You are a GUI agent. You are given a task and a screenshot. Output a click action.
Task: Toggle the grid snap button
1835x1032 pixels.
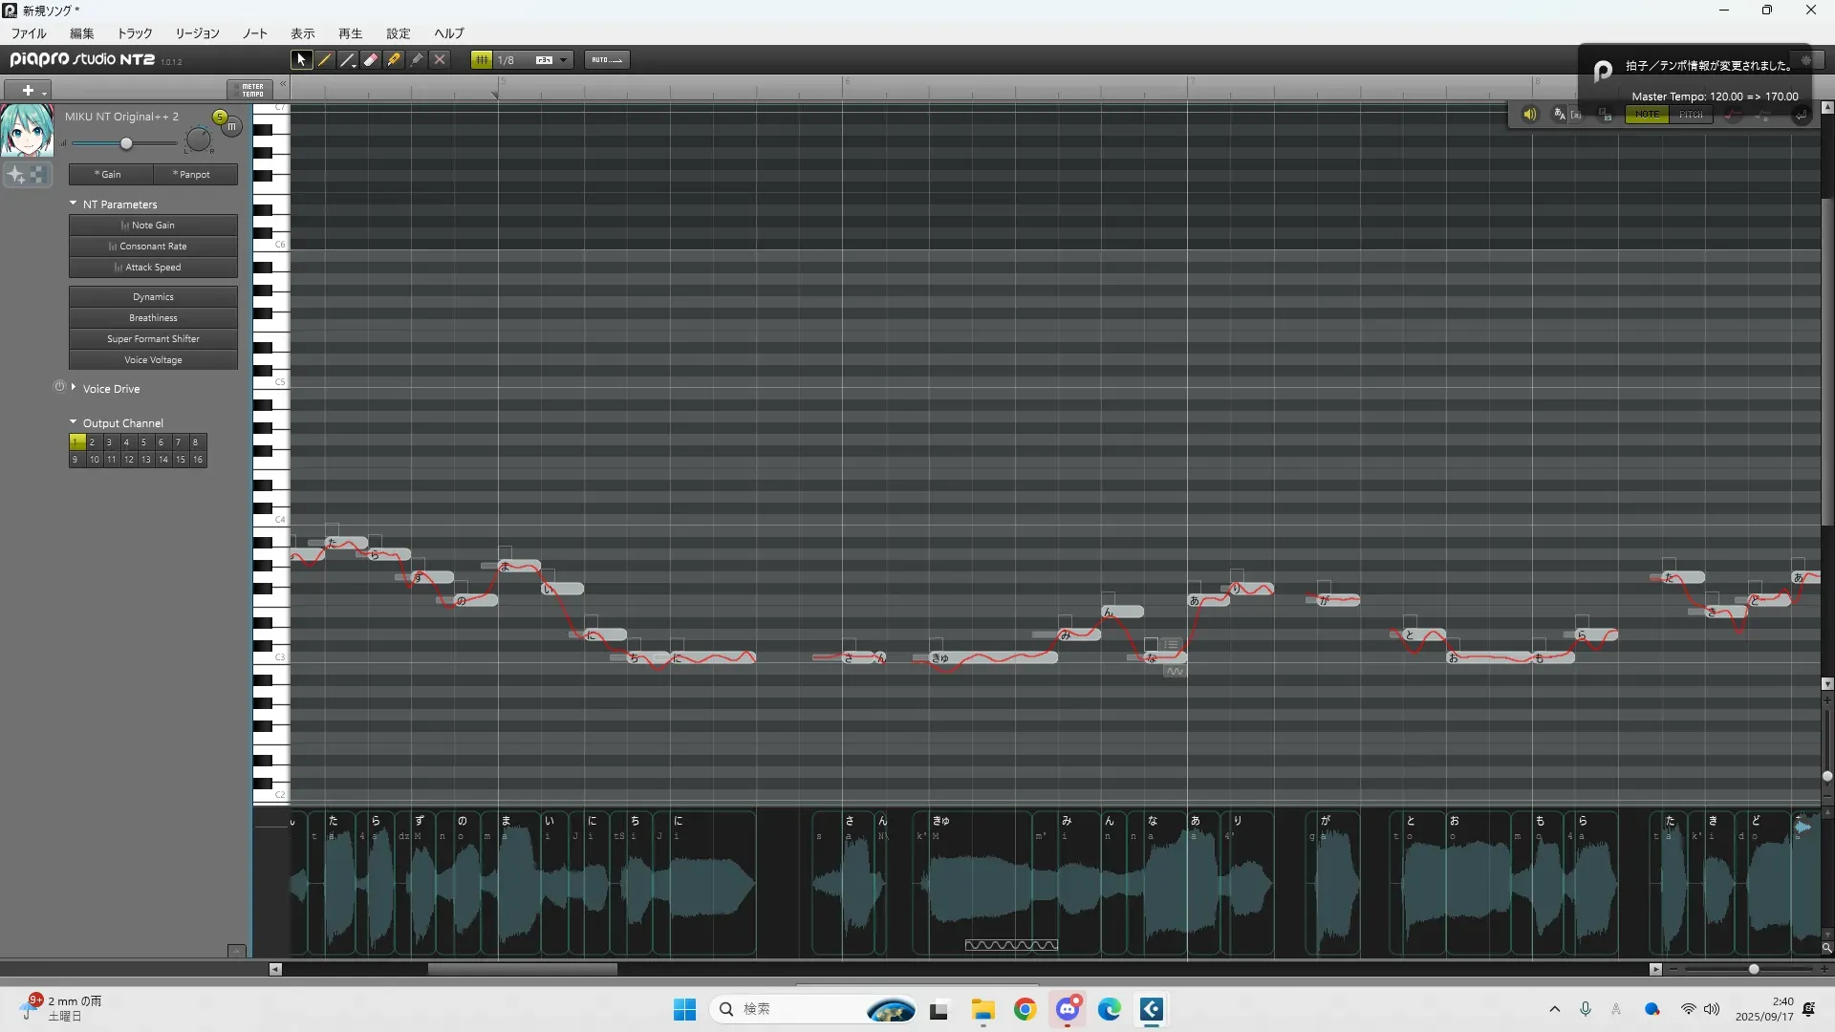482,59
